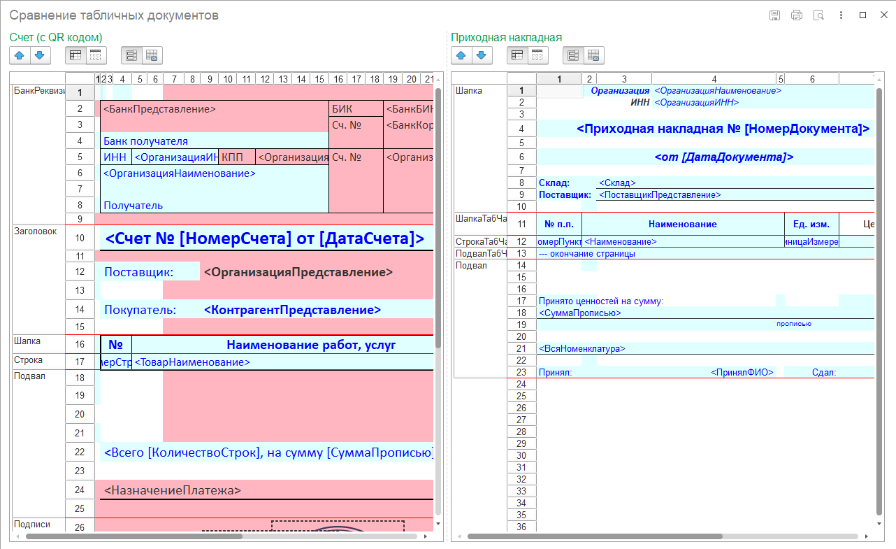Toggle section groups display in Счет pane
Viewport: 896px width, 549px height.
[131, 55]
